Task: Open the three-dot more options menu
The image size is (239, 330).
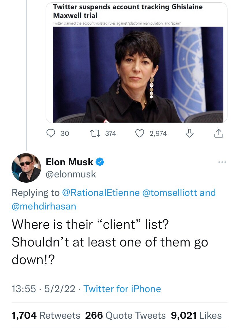Action: [x=222, y=162]
